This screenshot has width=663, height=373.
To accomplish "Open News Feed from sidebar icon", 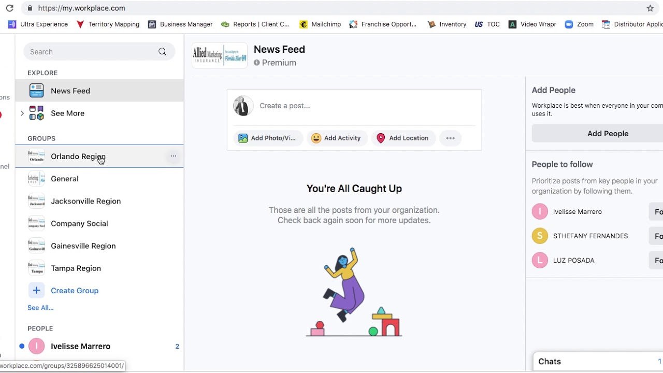I will click(36, 91).
